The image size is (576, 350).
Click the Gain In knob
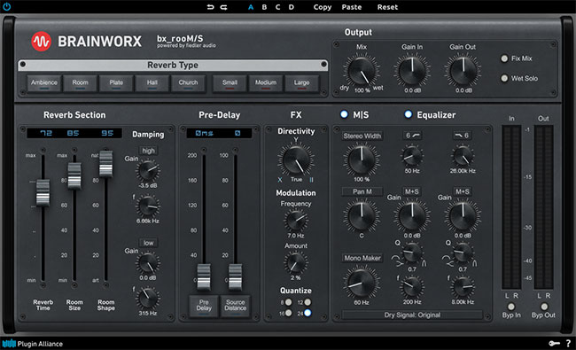pyautogui.click(x=412, y=71)
